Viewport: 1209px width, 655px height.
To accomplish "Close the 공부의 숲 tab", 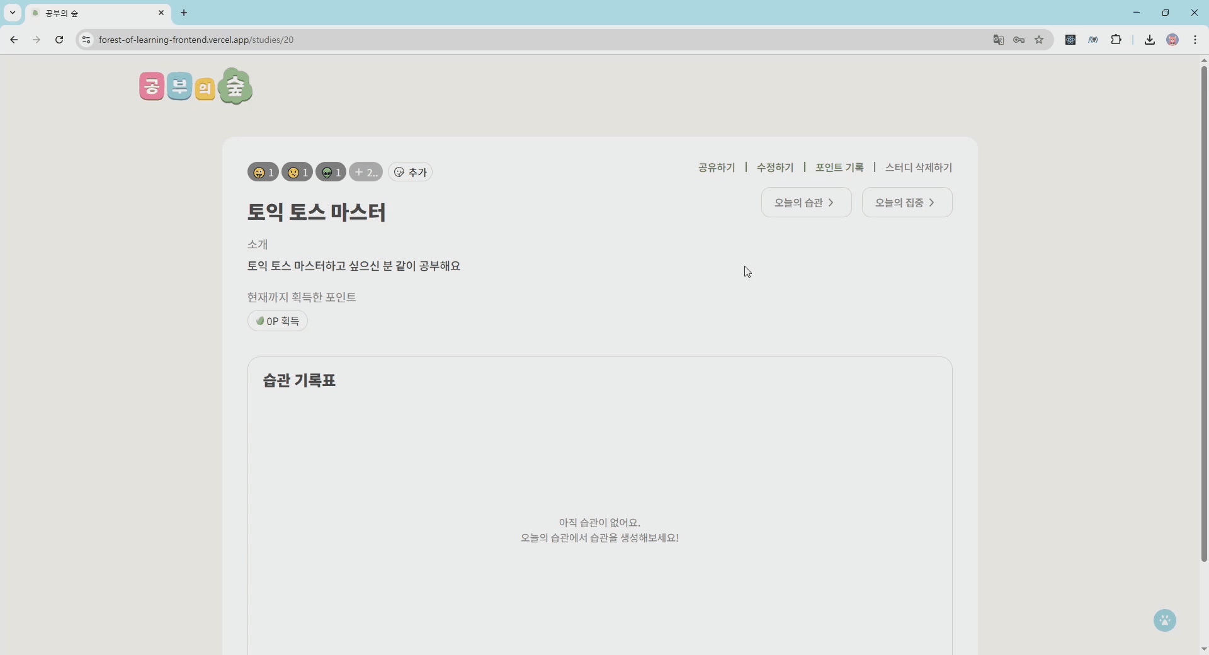I will pos(161,13).
